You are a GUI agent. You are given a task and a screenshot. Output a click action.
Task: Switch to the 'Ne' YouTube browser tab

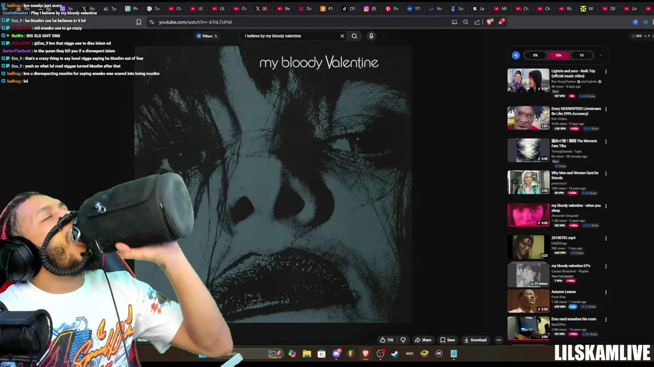[284, 9]
